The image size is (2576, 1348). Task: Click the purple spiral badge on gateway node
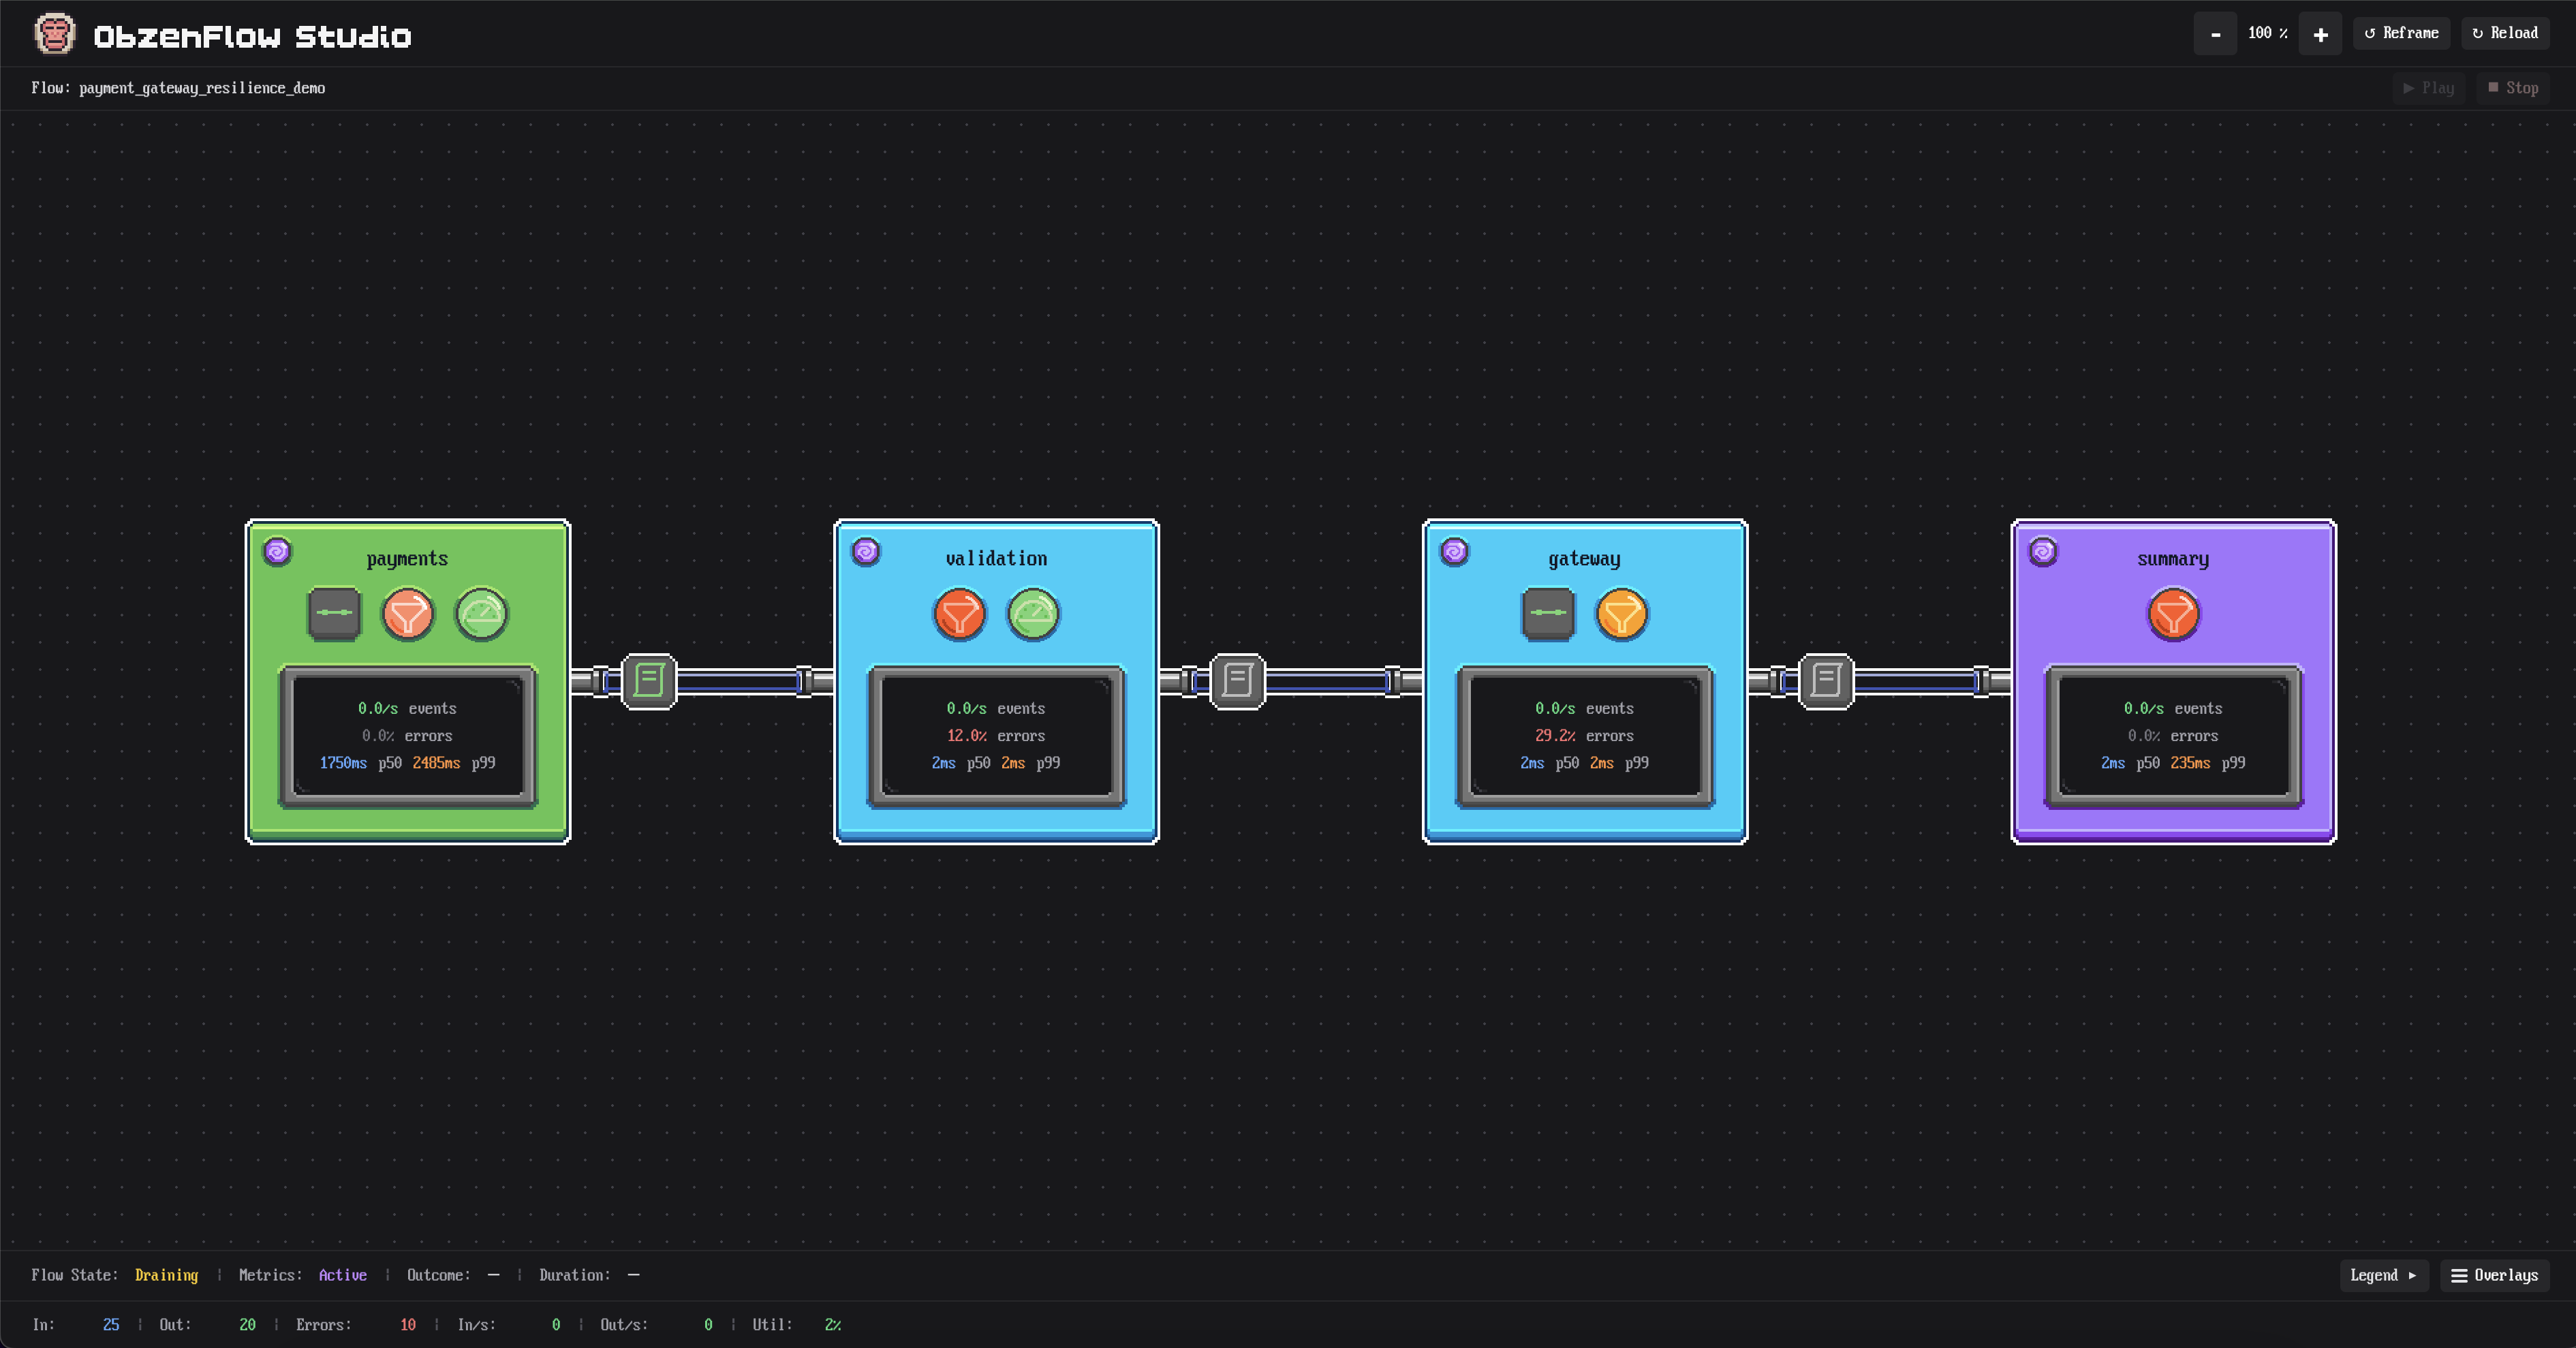coord(1454,551)
